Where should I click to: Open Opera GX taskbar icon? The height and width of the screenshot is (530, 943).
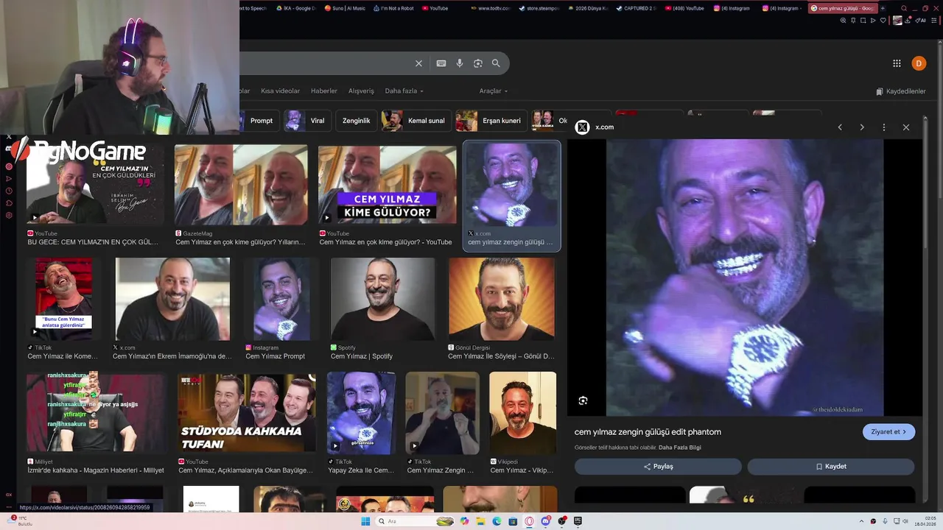coord(529,521)
